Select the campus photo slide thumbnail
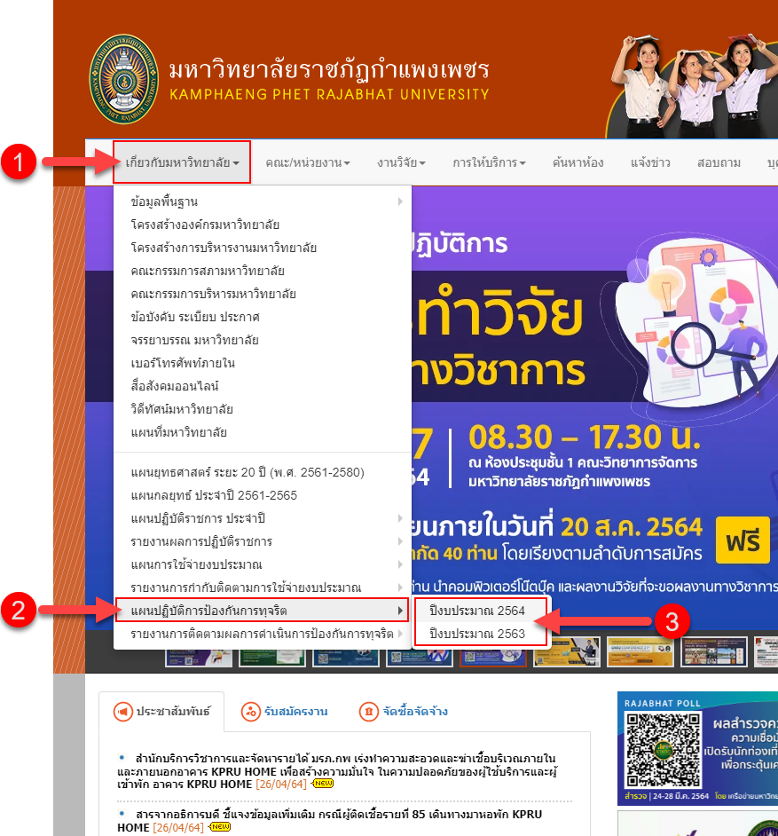Viewport: 778px width, 836px height. coord(713,651)
